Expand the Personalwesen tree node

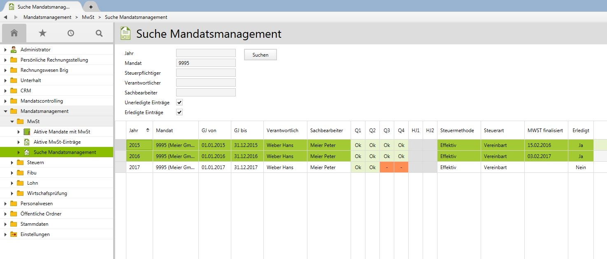point(5,204)
